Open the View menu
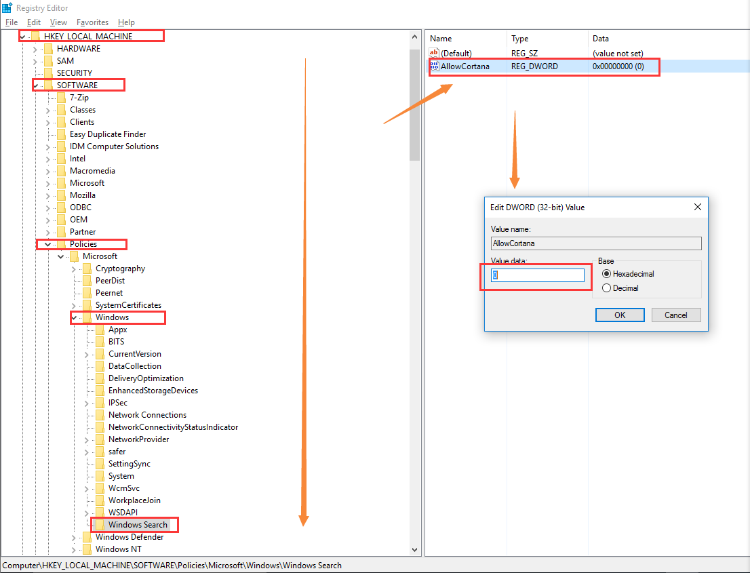Viewport: 750px width, 573px height. coord(58,22)
